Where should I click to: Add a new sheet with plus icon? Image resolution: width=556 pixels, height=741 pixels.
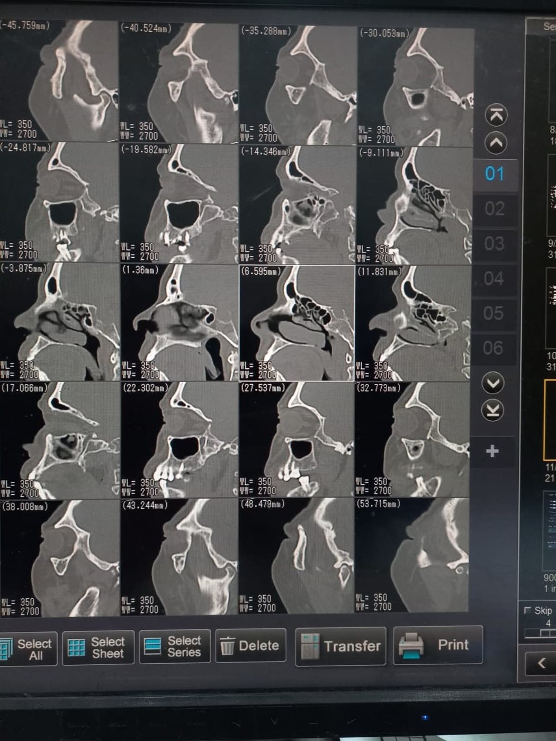point(492,451)
